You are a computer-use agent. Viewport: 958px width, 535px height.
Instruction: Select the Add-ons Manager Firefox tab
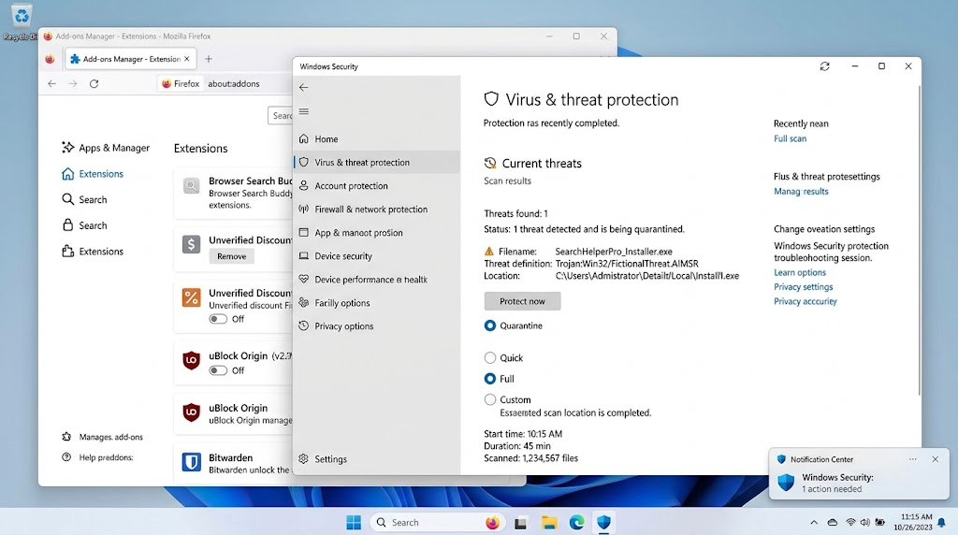131,59
